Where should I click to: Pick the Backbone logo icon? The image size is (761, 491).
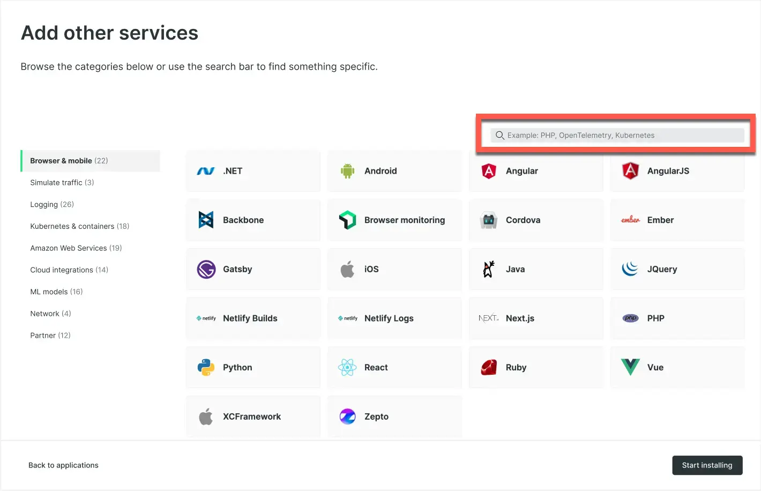pos(206,220)
